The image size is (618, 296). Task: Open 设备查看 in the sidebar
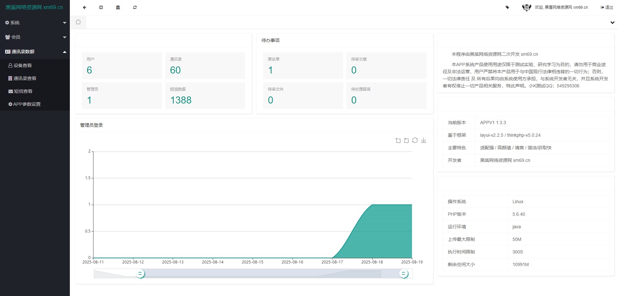click(x=23, y=65)
